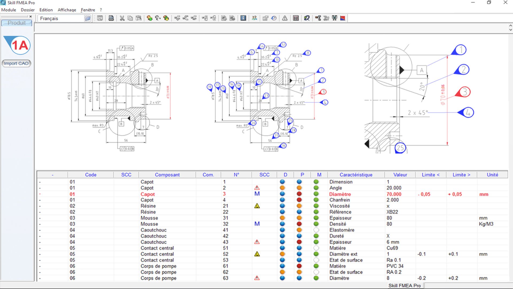Click the binoculars toolbar icon
The height and width of the screenshot is (289, 513).
[335, 18]
